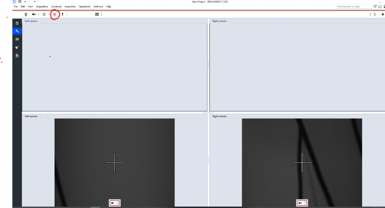This screenshot has width=385, height=208.
Task: Click the ZEISS INSPECT application icon
Action: tap(15, 2)
